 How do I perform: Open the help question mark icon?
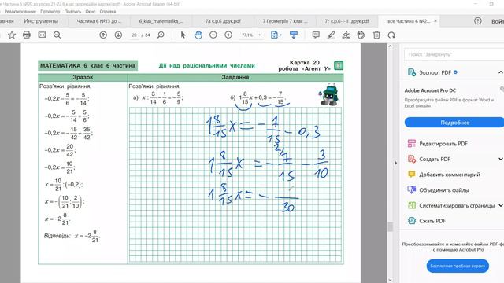click(x=478, y=21)
